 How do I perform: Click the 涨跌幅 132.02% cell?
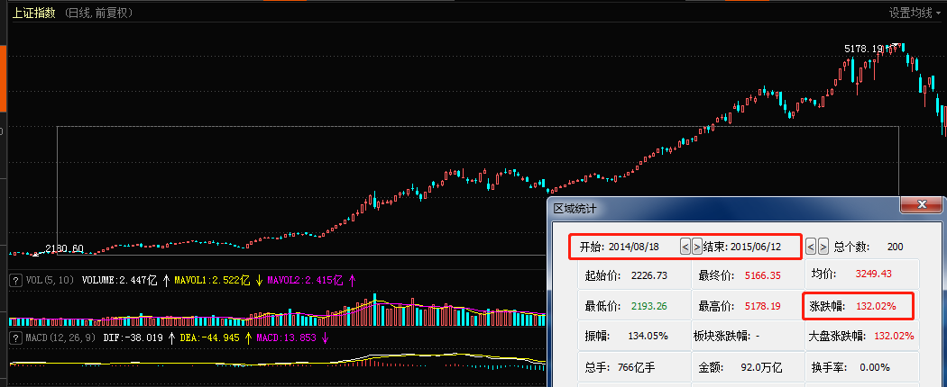point(858,306)
